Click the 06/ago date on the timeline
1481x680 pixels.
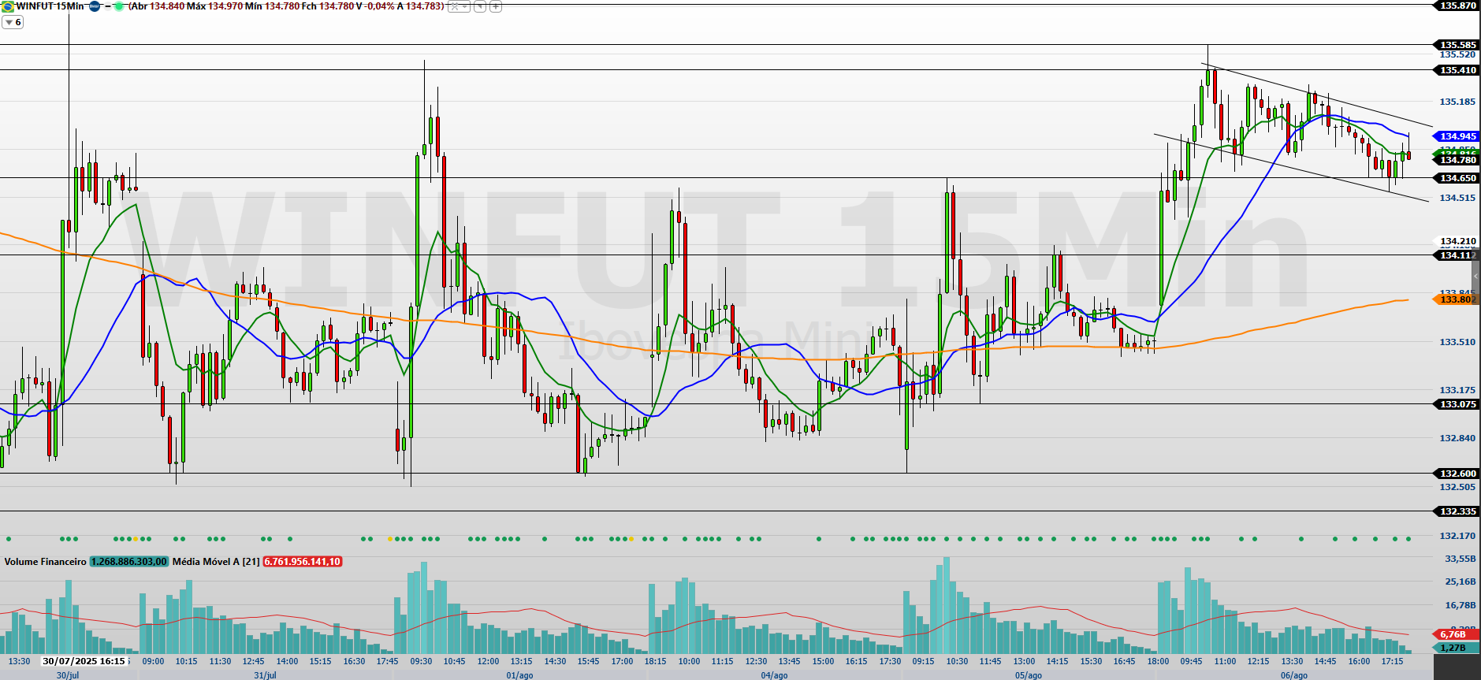click(x=1293, y=675)
